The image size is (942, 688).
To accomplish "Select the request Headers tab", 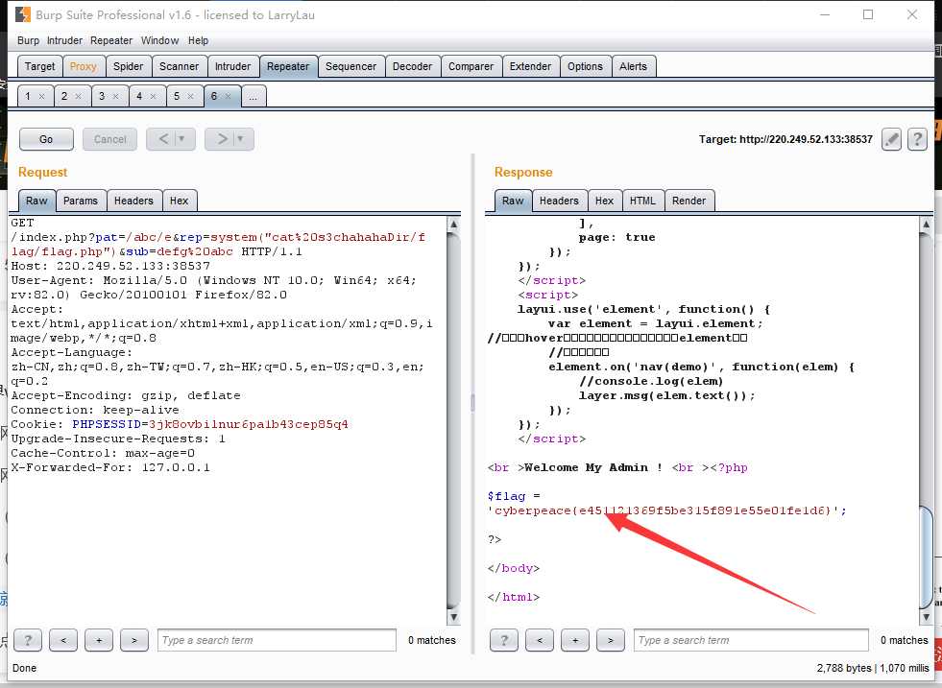I will click(x=133, y=201).
